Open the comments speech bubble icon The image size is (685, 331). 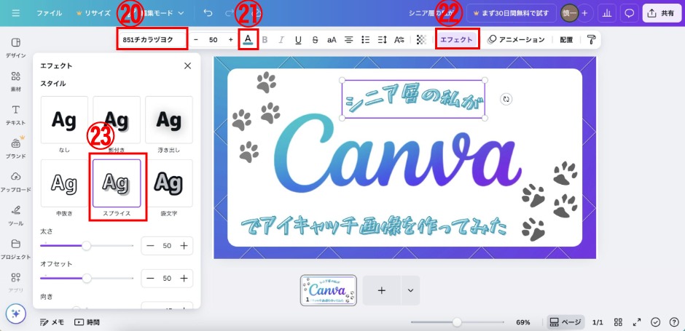630,13
